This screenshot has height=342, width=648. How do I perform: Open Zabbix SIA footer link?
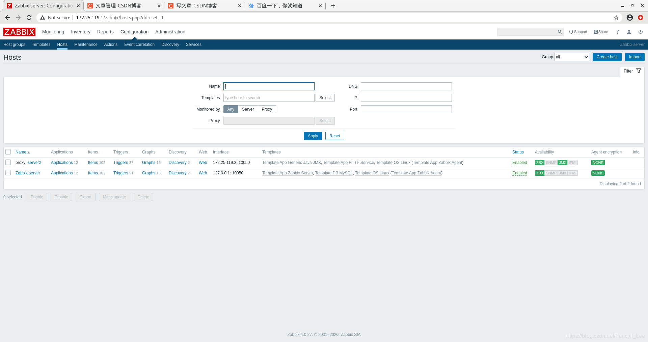tap(351, 335)
